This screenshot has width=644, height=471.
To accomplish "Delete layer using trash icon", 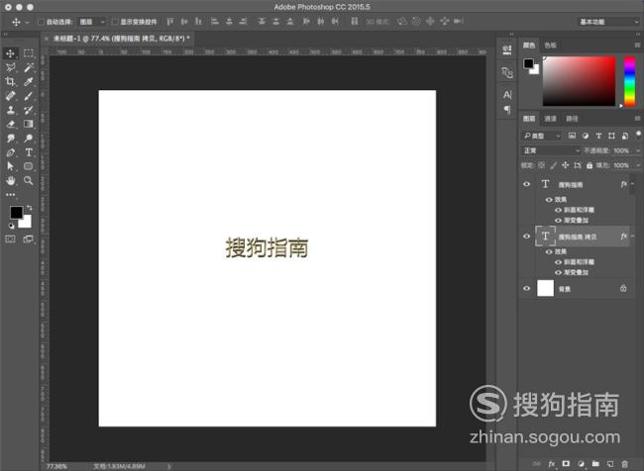I will coord(625,464).
